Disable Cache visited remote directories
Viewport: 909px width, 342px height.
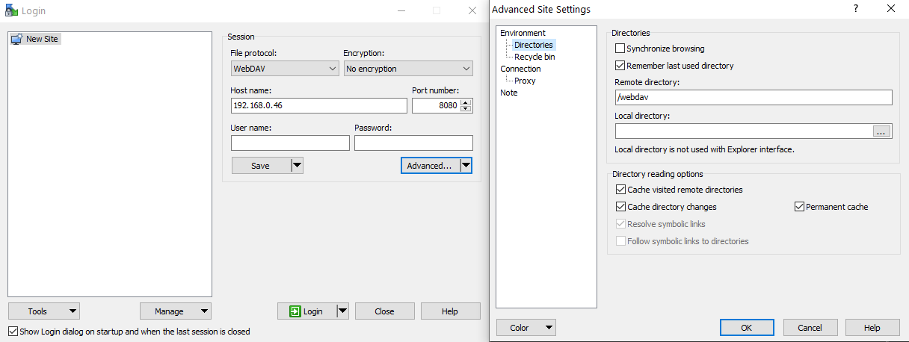pyautogui.click(x=620, y=190)
